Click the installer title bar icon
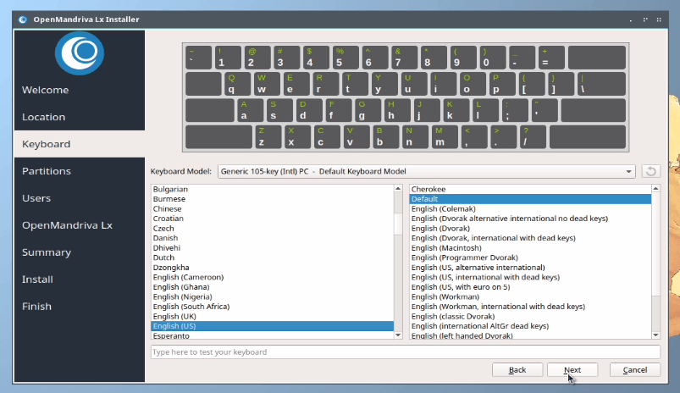680x393 pixels. (23, 19)
